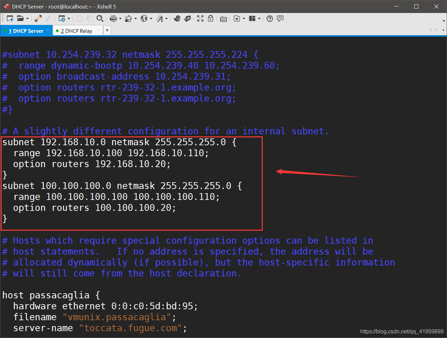Close the DHCP Server tab

(x=48, y=30)
